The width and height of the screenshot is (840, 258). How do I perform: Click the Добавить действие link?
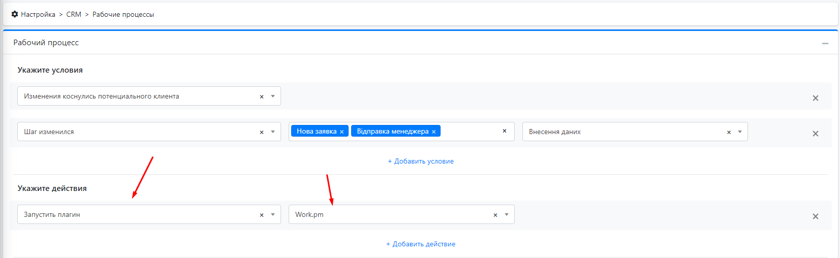pyautogui.click(x=421, y=244)
